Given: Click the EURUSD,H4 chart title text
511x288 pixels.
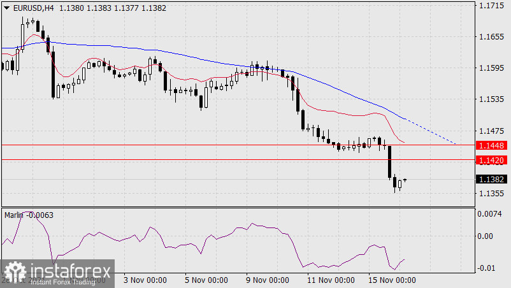Looking at the screenshot, I should [32, 8].
